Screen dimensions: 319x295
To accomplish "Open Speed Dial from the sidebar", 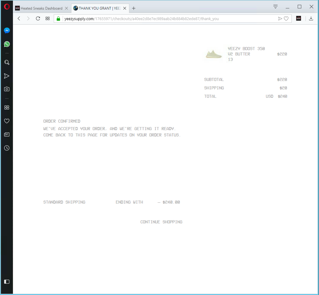I will coord(7,107).
